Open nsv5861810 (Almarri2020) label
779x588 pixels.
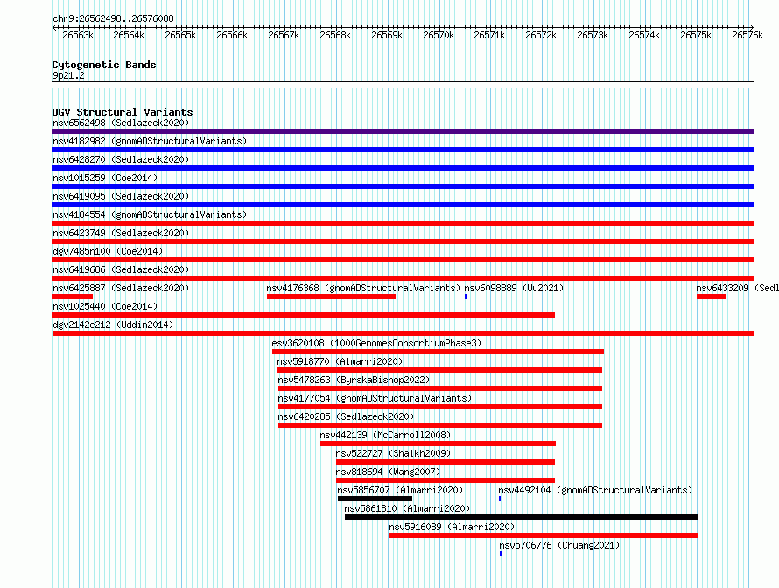(x=407, y=508)
